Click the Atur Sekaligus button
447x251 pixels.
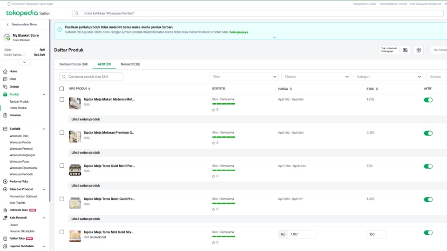pyautogui.click(x=439, y=50)
